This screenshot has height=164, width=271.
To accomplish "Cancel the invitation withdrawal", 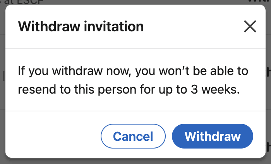I will 133,136.
